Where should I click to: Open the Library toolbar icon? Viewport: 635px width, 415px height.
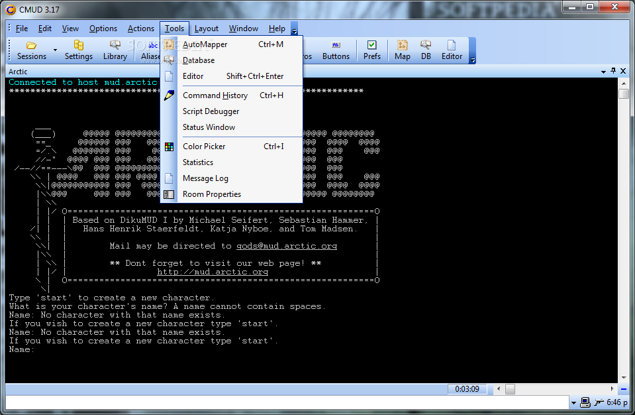click(x=115, y=50)
